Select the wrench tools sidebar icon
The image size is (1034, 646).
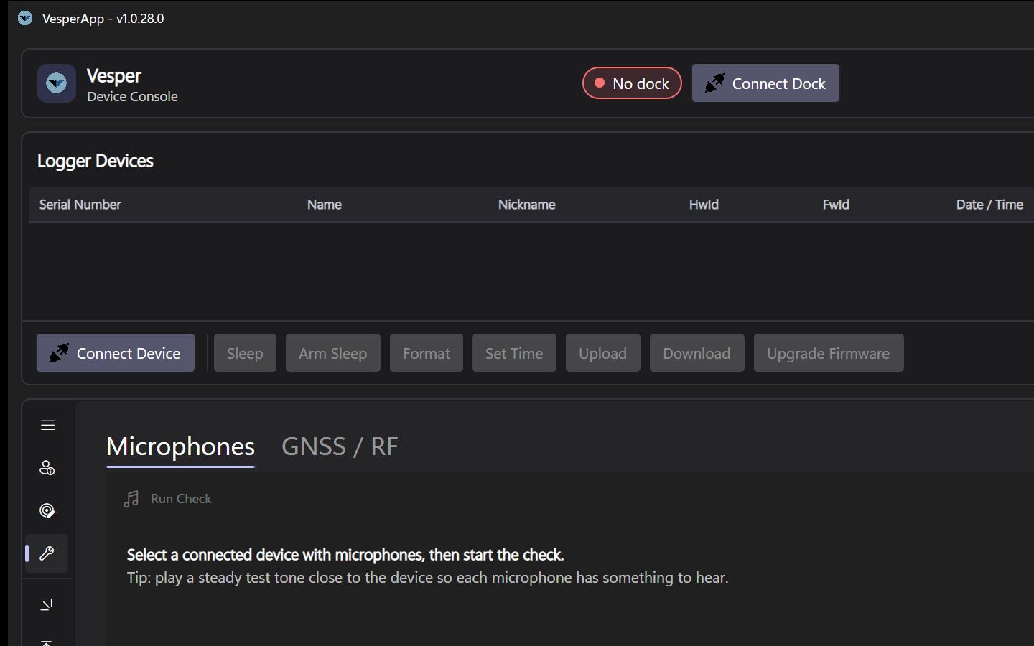[x=47, y=553]
